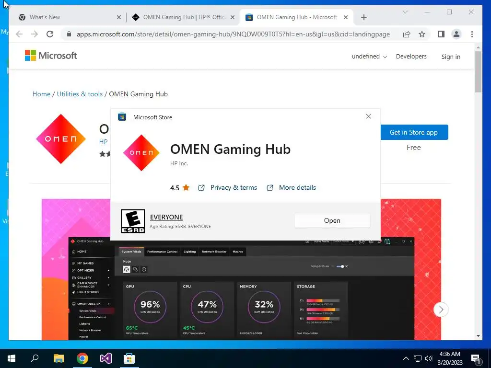Open Microsoft Store from taskbar
The height and width of the screenshot is (368, 491).
pyautogui.click(x=129, y=358)
